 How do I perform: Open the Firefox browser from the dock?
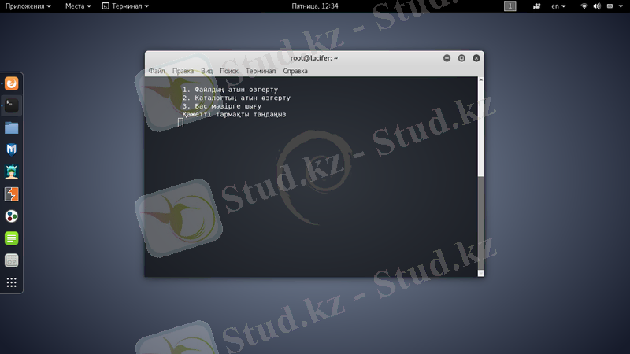(x=12, y=83)
